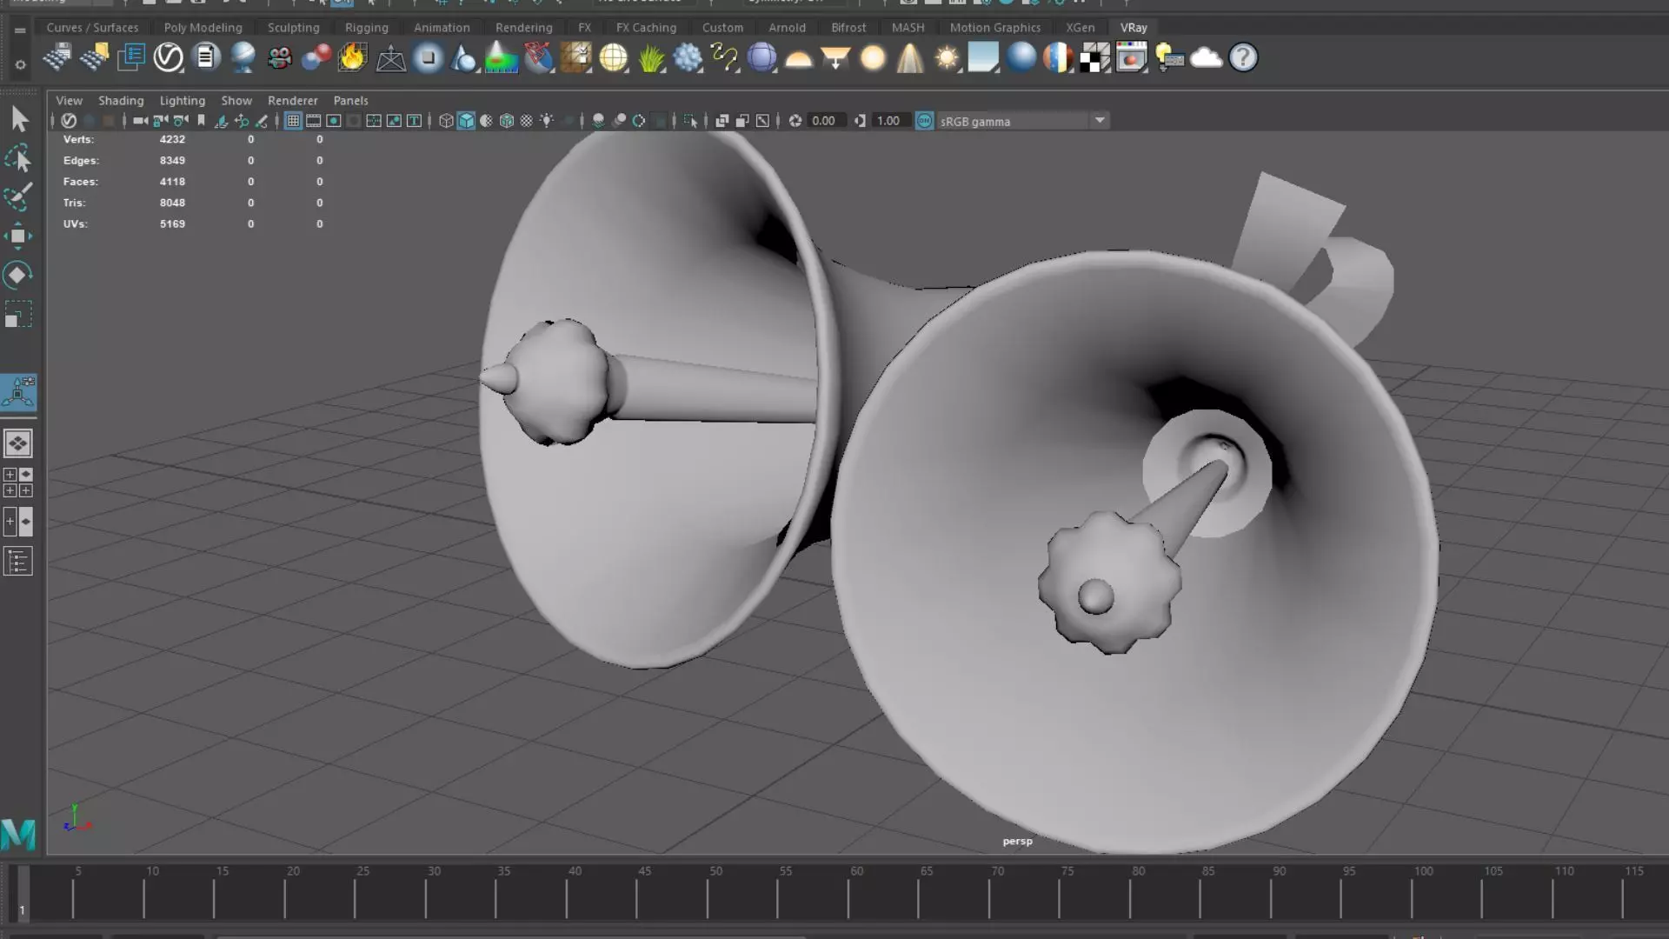This screenshot has width=1669, height=939.
Task: Toggle the color management ON button
Action: coord(924,121)
